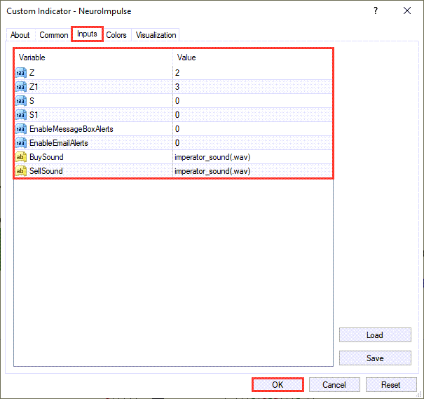
Task: Click the integer icon beside Z1
Action: coord(20,86)
